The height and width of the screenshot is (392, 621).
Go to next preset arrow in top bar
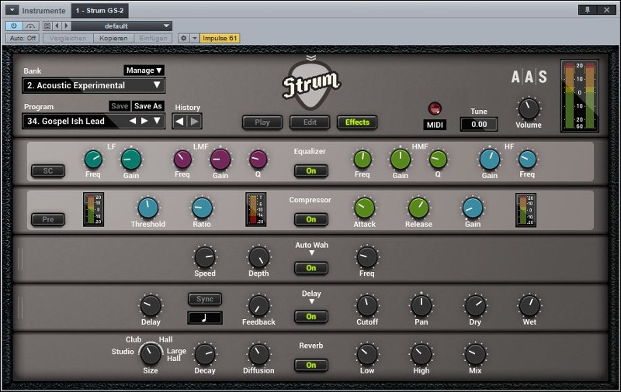tap(66, 26)
